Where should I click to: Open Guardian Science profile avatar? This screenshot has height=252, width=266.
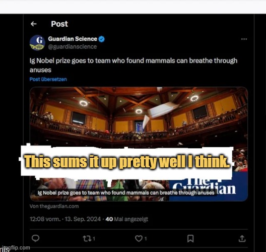click(37, 43)
